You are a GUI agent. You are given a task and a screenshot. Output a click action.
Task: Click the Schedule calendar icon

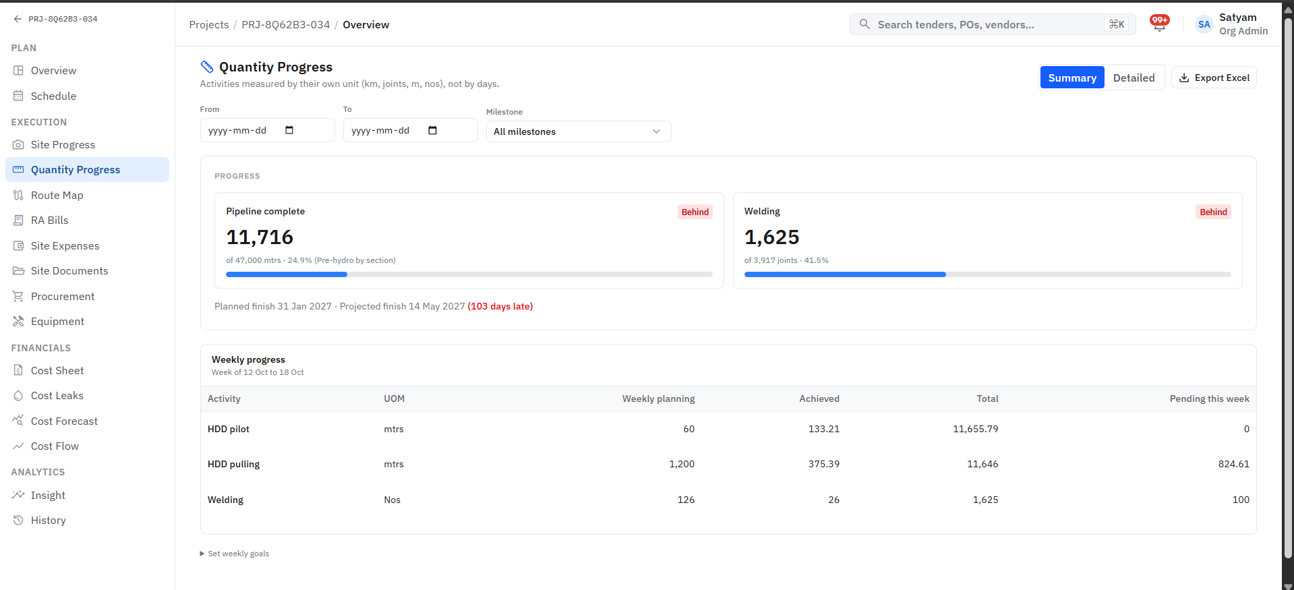pos(18,96)
